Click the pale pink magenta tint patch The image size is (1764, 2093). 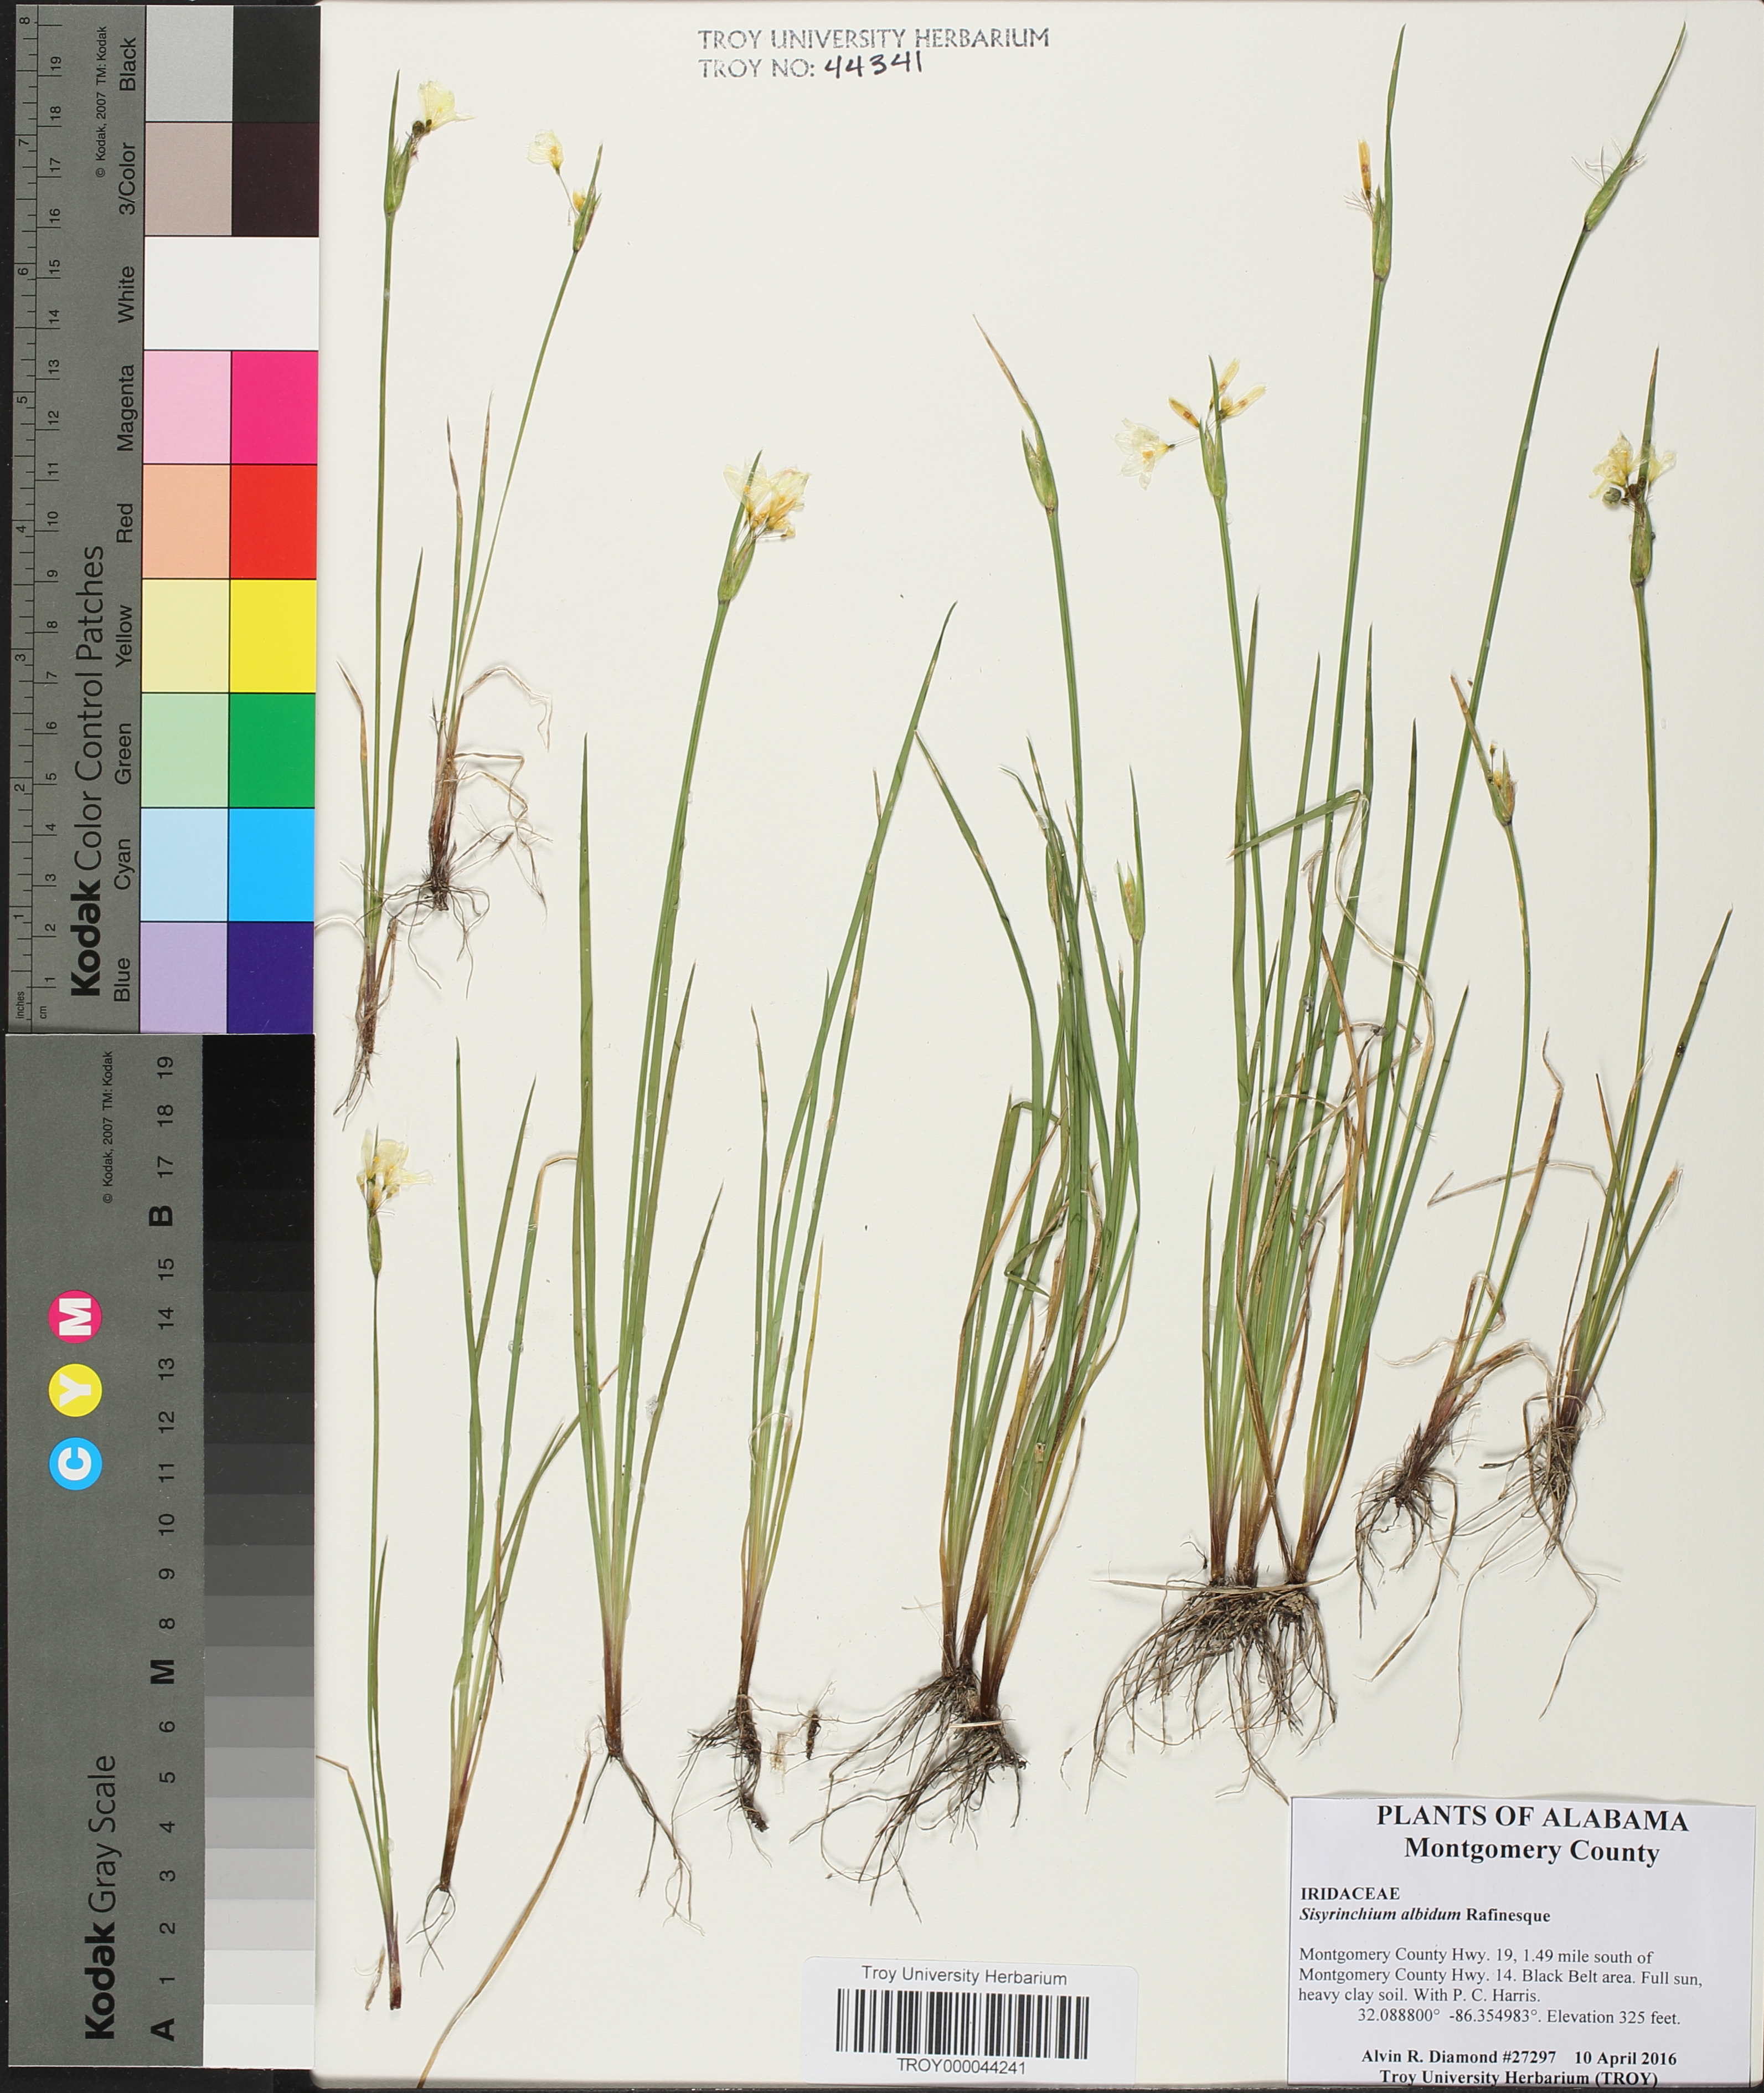point(187,407)
